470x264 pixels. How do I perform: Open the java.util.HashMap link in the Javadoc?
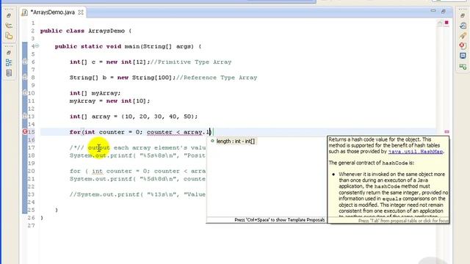[416, 152]
